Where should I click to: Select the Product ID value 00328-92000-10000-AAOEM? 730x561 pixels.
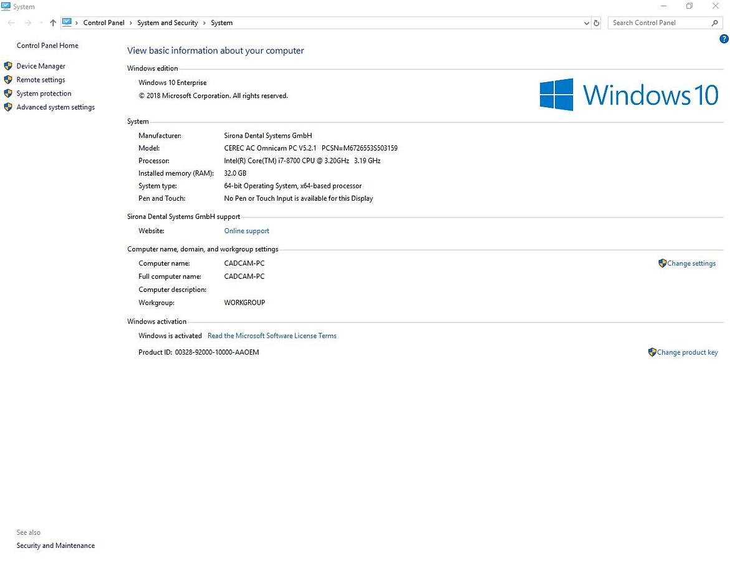point(217,352)
